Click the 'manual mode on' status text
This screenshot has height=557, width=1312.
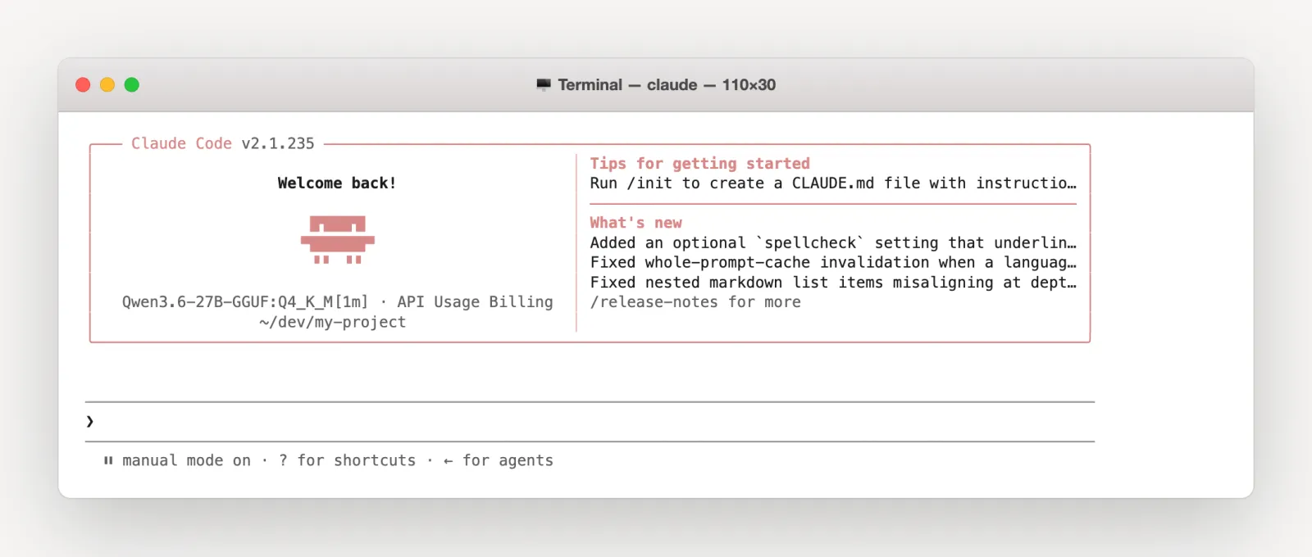pyautogui.click(x=186, y=460)
